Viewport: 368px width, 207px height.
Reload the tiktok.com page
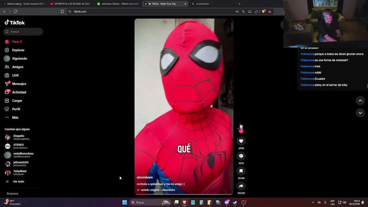pos(16,11)
